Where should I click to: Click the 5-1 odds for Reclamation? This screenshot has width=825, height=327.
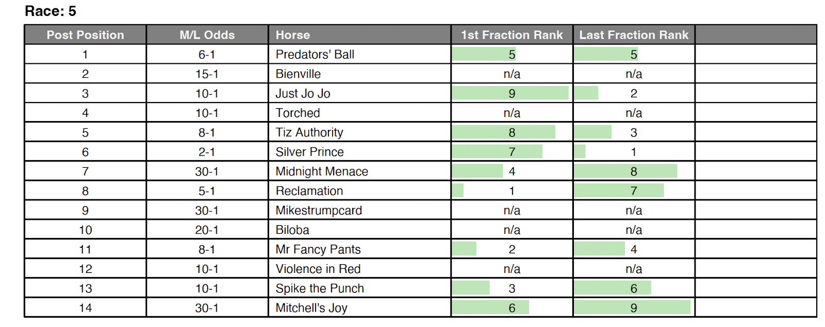pyautogui.click(x=207, y=191)
